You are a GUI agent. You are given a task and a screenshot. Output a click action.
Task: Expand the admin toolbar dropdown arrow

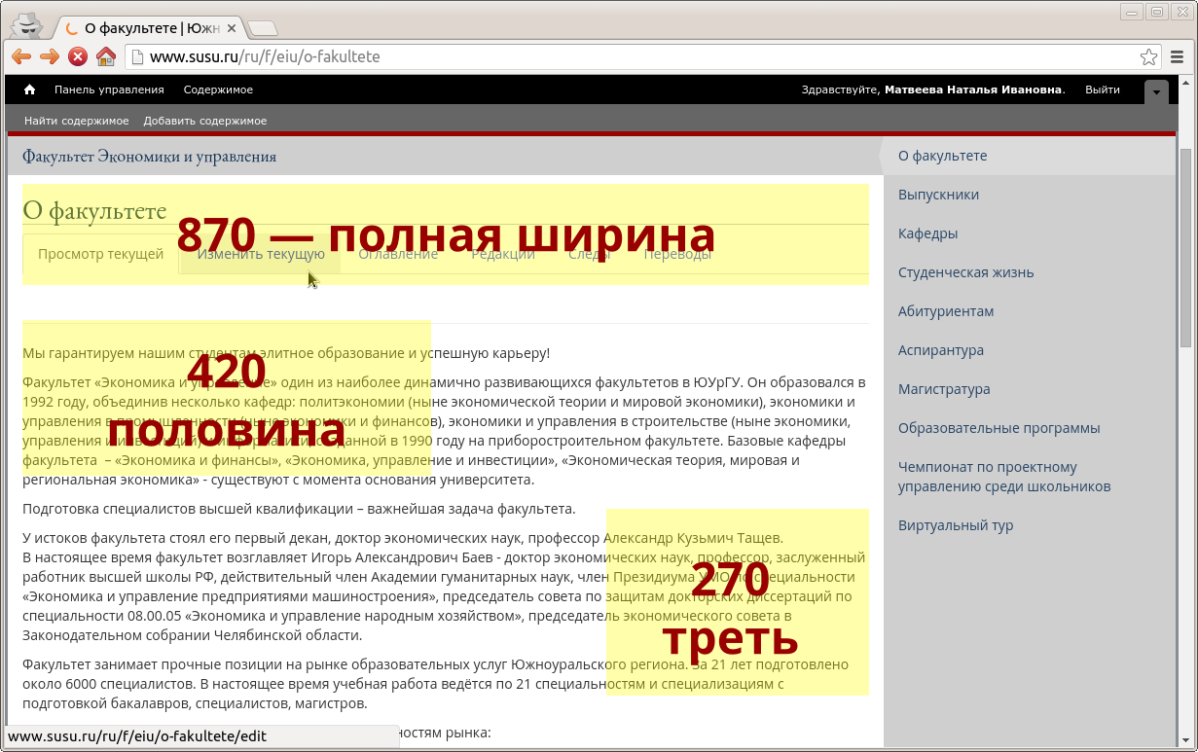pos(1156,91)
